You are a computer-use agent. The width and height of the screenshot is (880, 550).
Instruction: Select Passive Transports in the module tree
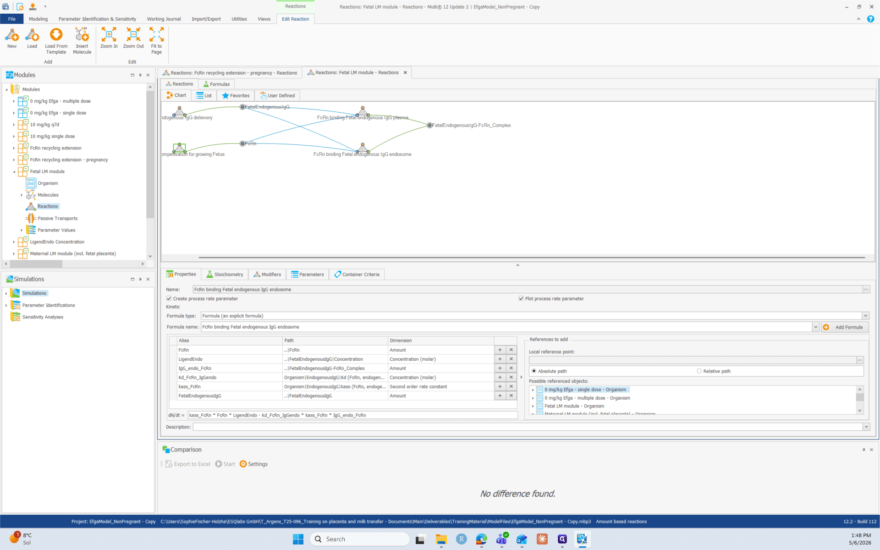[57, 218]
